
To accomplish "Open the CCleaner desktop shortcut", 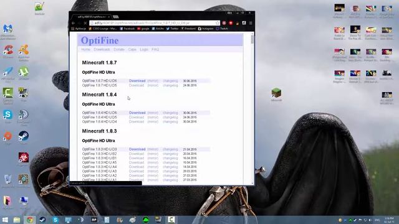I will [x=7, y=52].
